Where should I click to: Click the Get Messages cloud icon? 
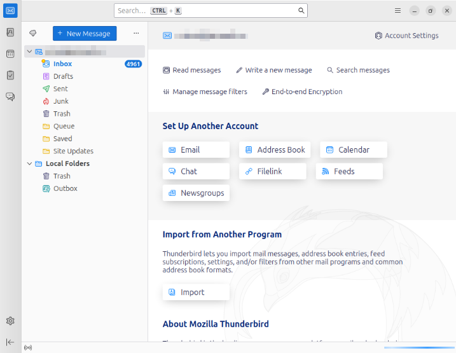[x=33, y=33]
